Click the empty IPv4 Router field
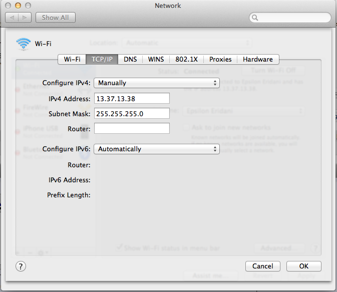Image resolution: width=337 pixels, height=292 pixels. point(132,128)
